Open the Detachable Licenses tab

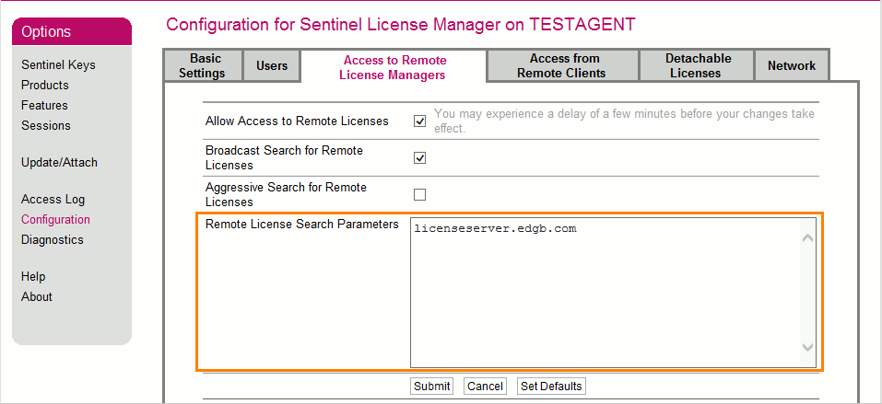(696, 65)
